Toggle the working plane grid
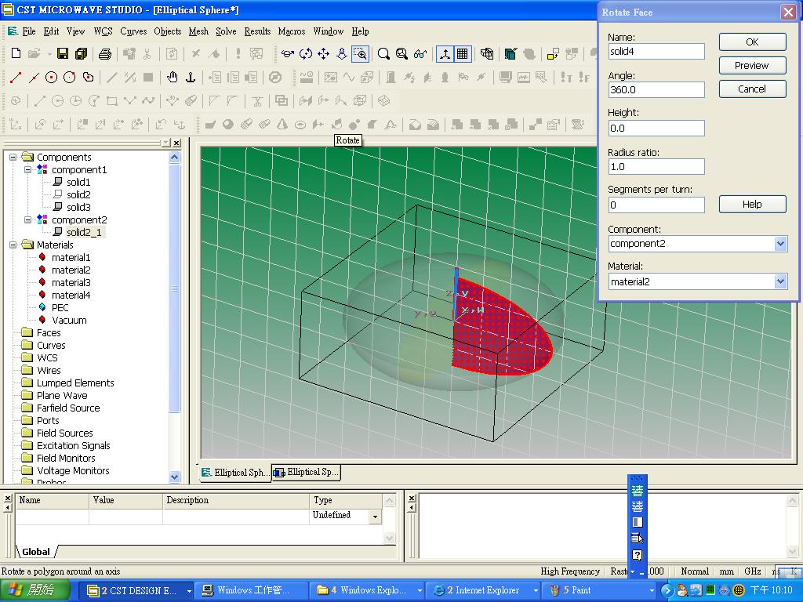803x602 pixels. pos(462,53)
